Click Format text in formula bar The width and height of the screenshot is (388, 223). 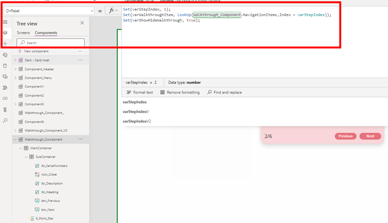(x=140, y=92)
